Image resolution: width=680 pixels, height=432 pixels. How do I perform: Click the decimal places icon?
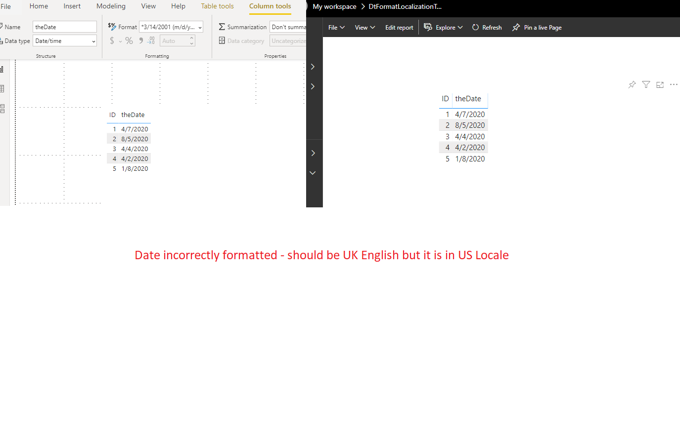(151, 40)
